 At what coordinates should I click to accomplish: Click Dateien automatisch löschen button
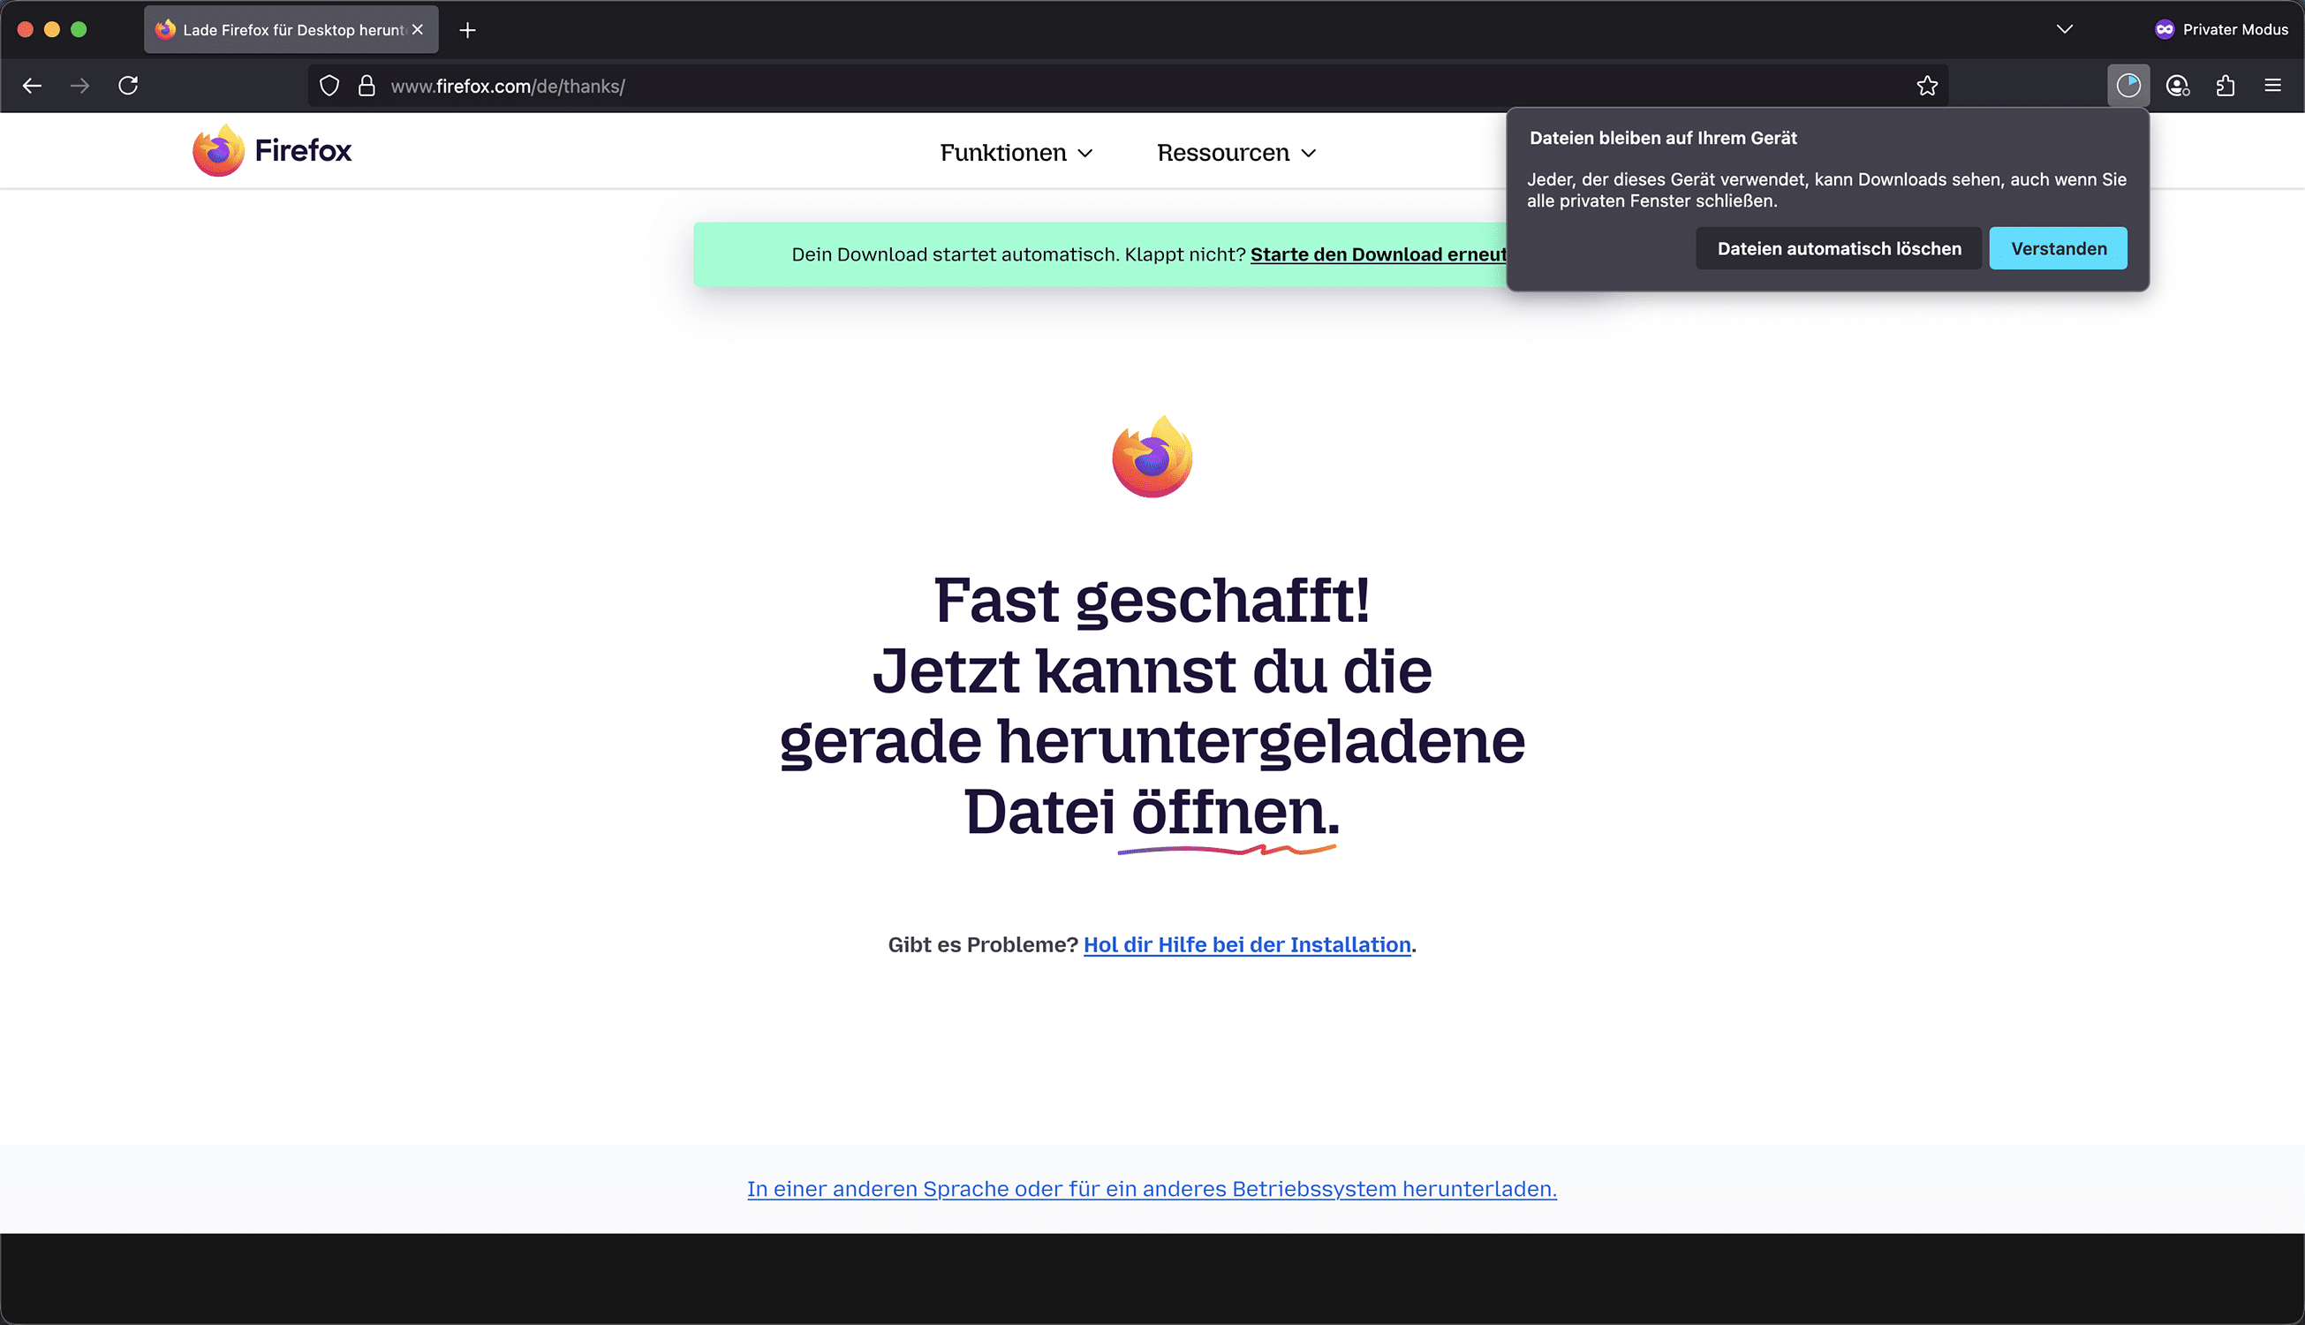[1839, 248]
